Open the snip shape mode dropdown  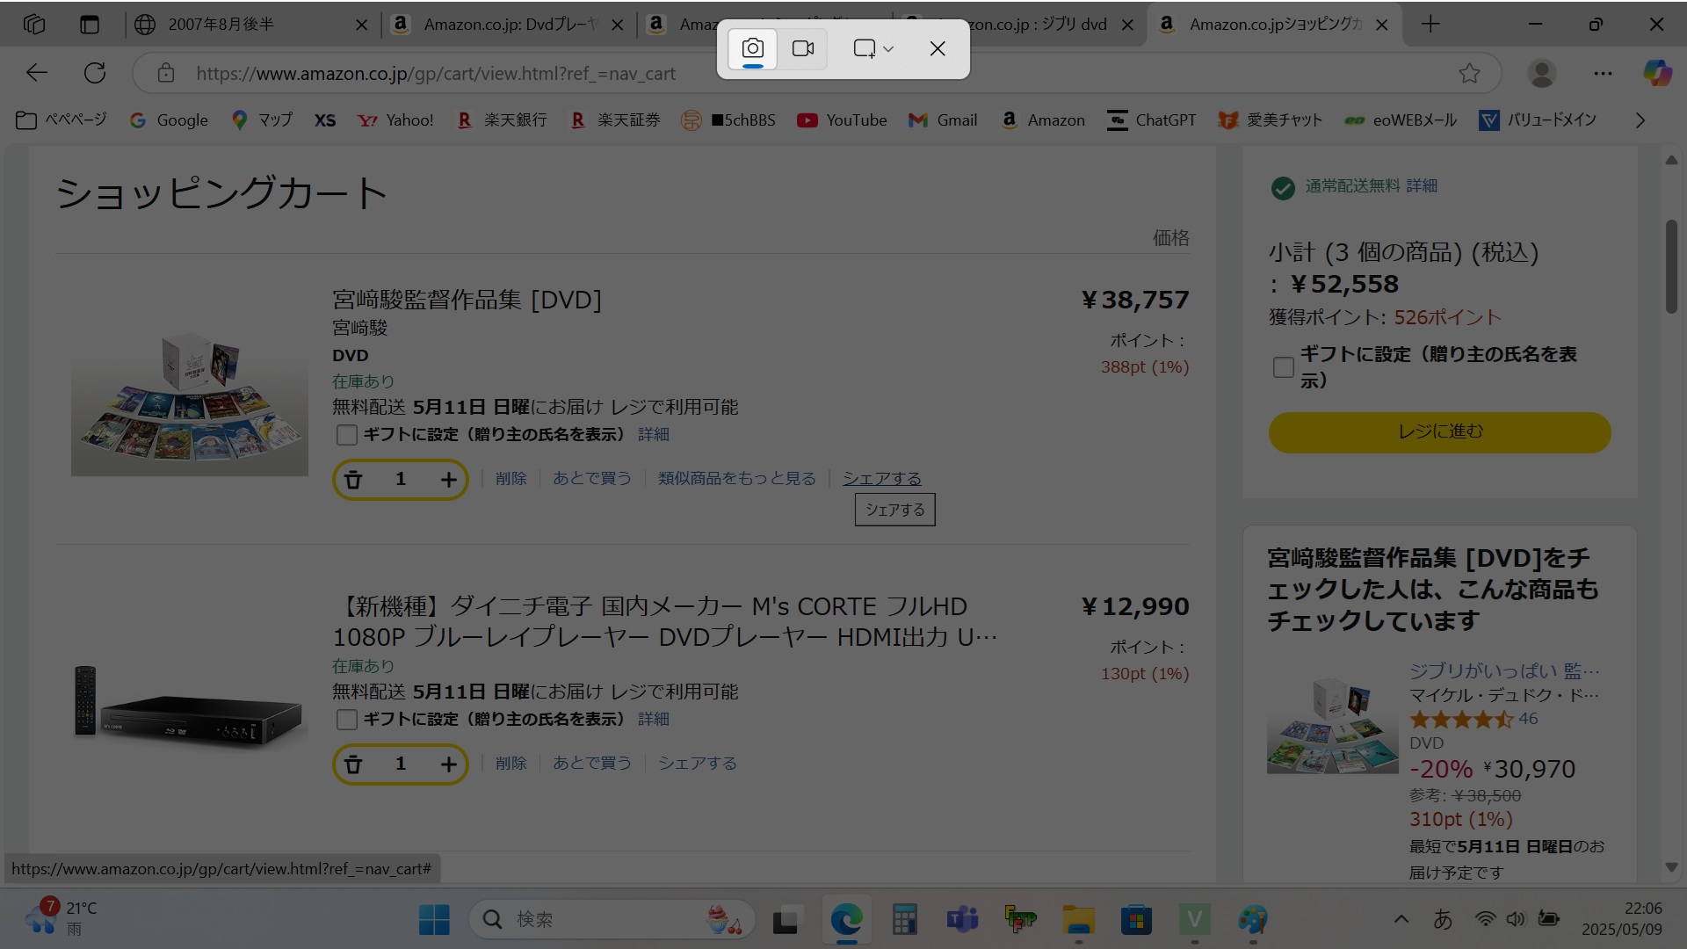coord(873,48)
